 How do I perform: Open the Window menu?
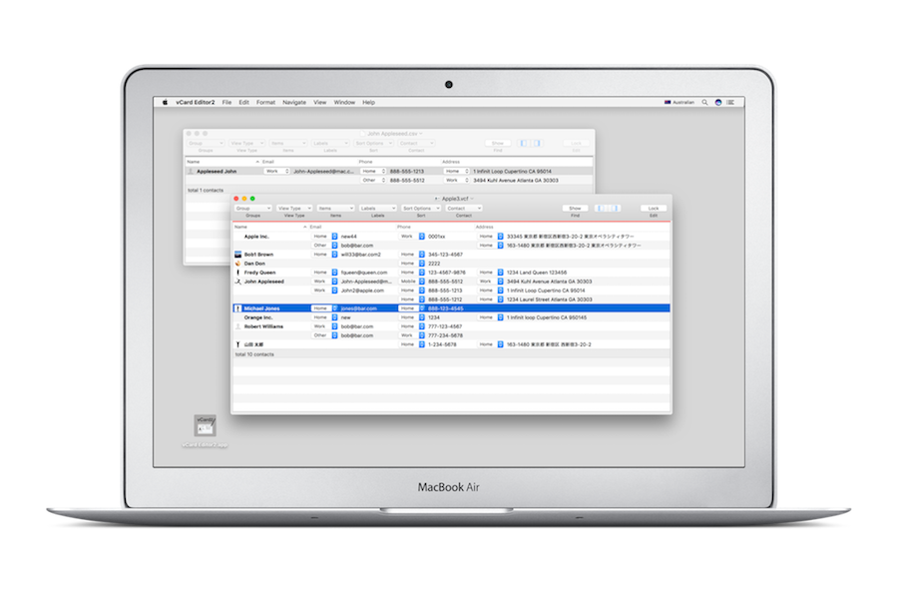(x=344, y=103)
